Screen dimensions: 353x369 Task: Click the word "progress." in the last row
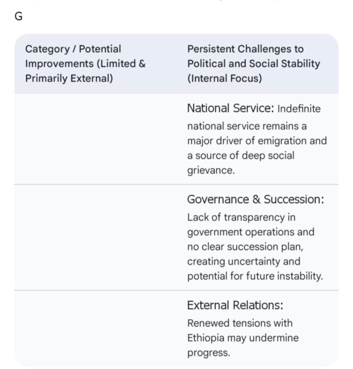[x=208, y=353]
